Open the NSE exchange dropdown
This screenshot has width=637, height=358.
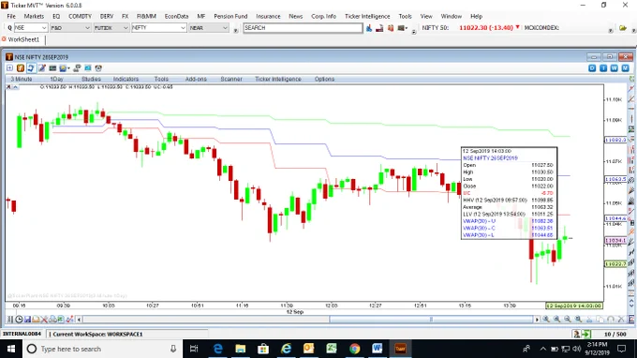[31, 27]
